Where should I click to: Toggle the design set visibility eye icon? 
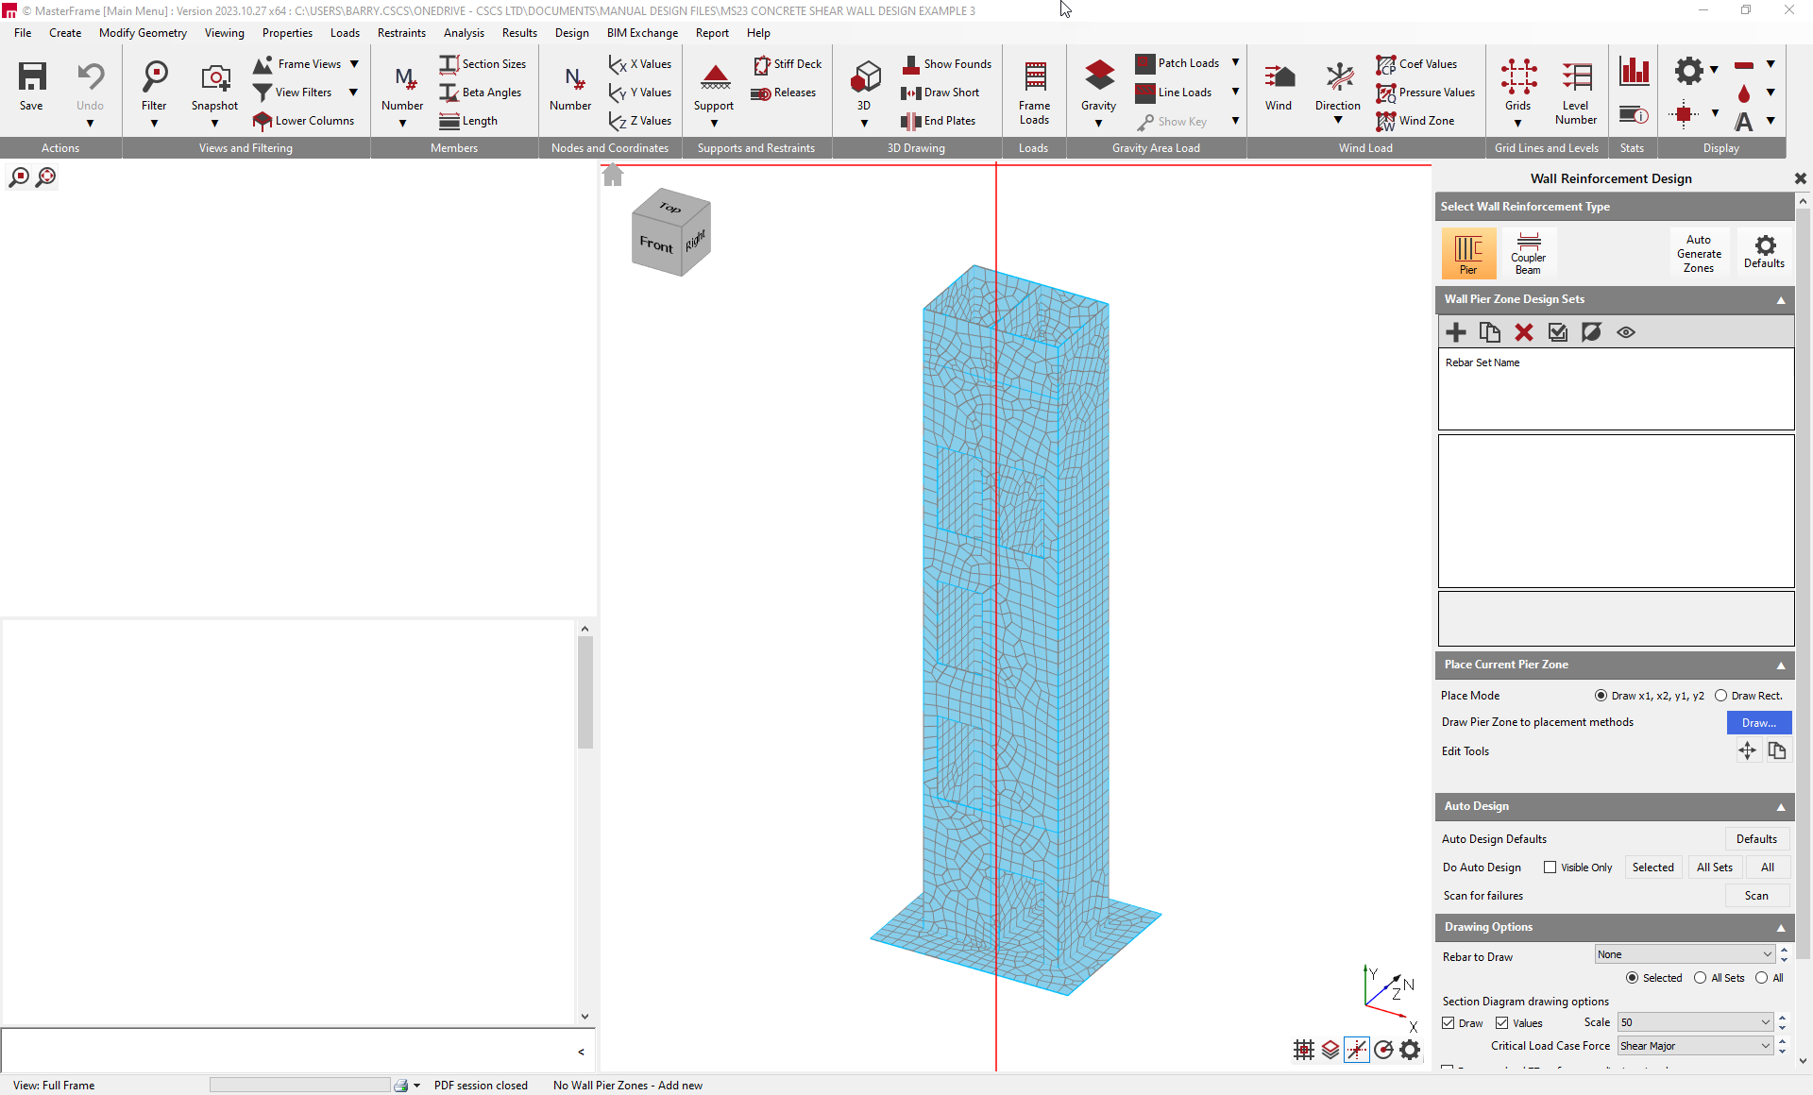click(x=1625, y=332)
